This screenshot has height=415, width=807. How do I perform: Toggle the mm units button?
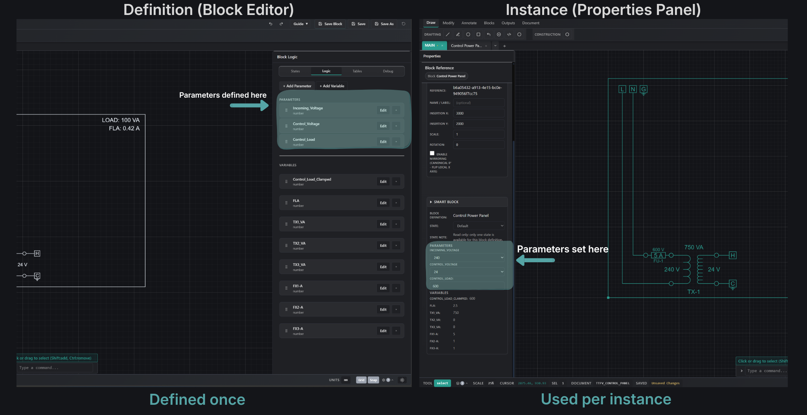[346, 380]
